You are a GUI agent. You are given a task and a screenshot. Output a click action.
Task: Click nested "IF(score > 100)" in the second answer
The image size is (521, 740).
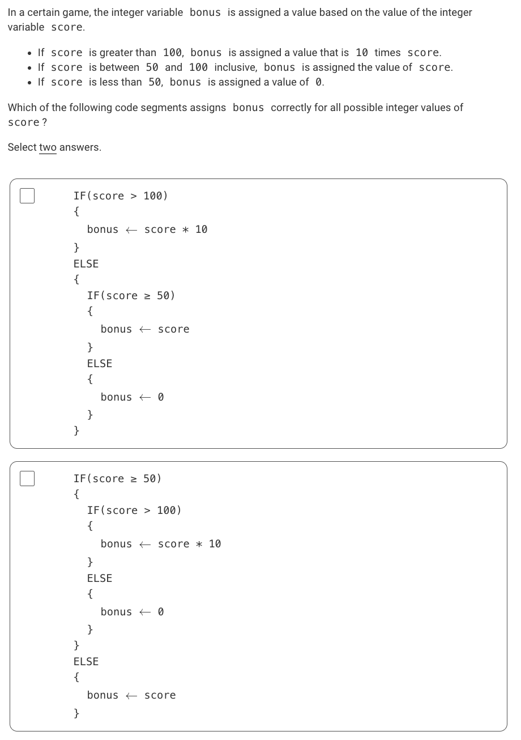coord(134,511)
